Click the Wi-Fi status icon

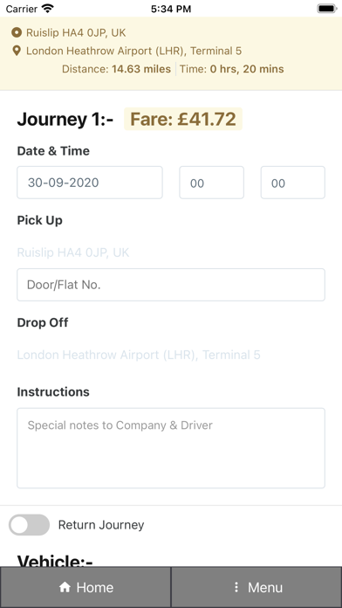point(48,9)
